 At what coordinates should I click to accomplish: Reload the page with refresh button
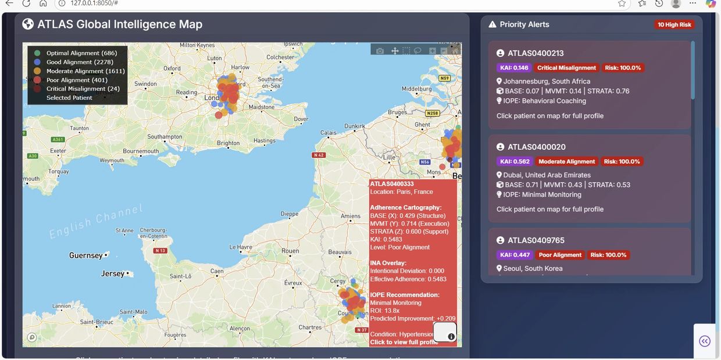(26, 3)
